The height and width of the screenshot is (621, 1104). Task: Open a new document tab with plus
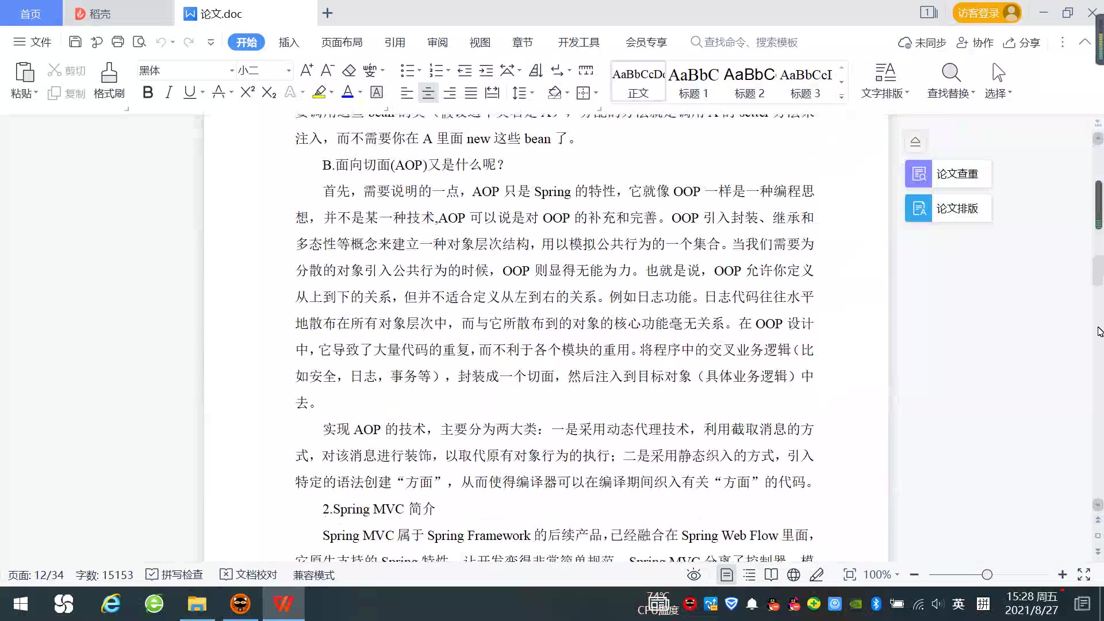(327, 13)
